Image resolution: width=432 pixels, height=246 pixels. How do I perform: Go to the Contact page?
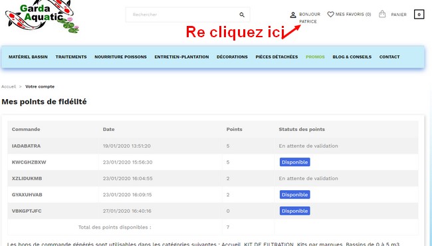pos(389,57)
